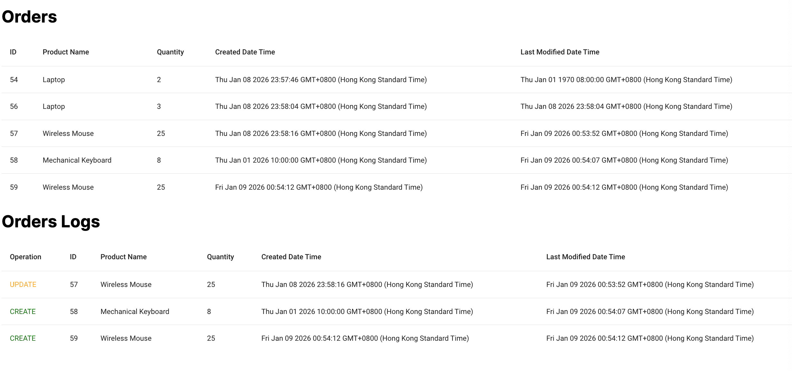This screenshot has width=792, height=371.
Task: Click CREATE label for log entry 59
Action: pyautogui.click(x=23, y=338)
